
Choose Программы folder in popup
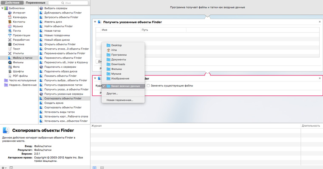(123, 55)
